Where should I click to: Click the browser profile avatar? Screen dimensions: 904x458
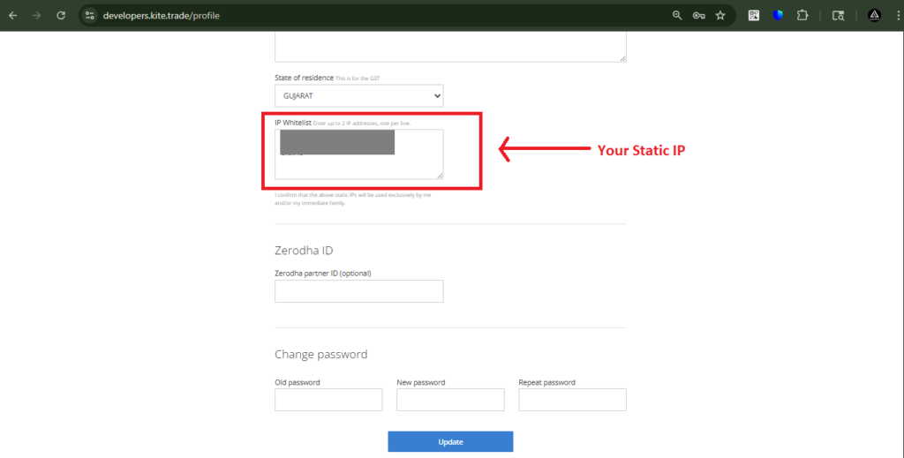click(874, 15)
